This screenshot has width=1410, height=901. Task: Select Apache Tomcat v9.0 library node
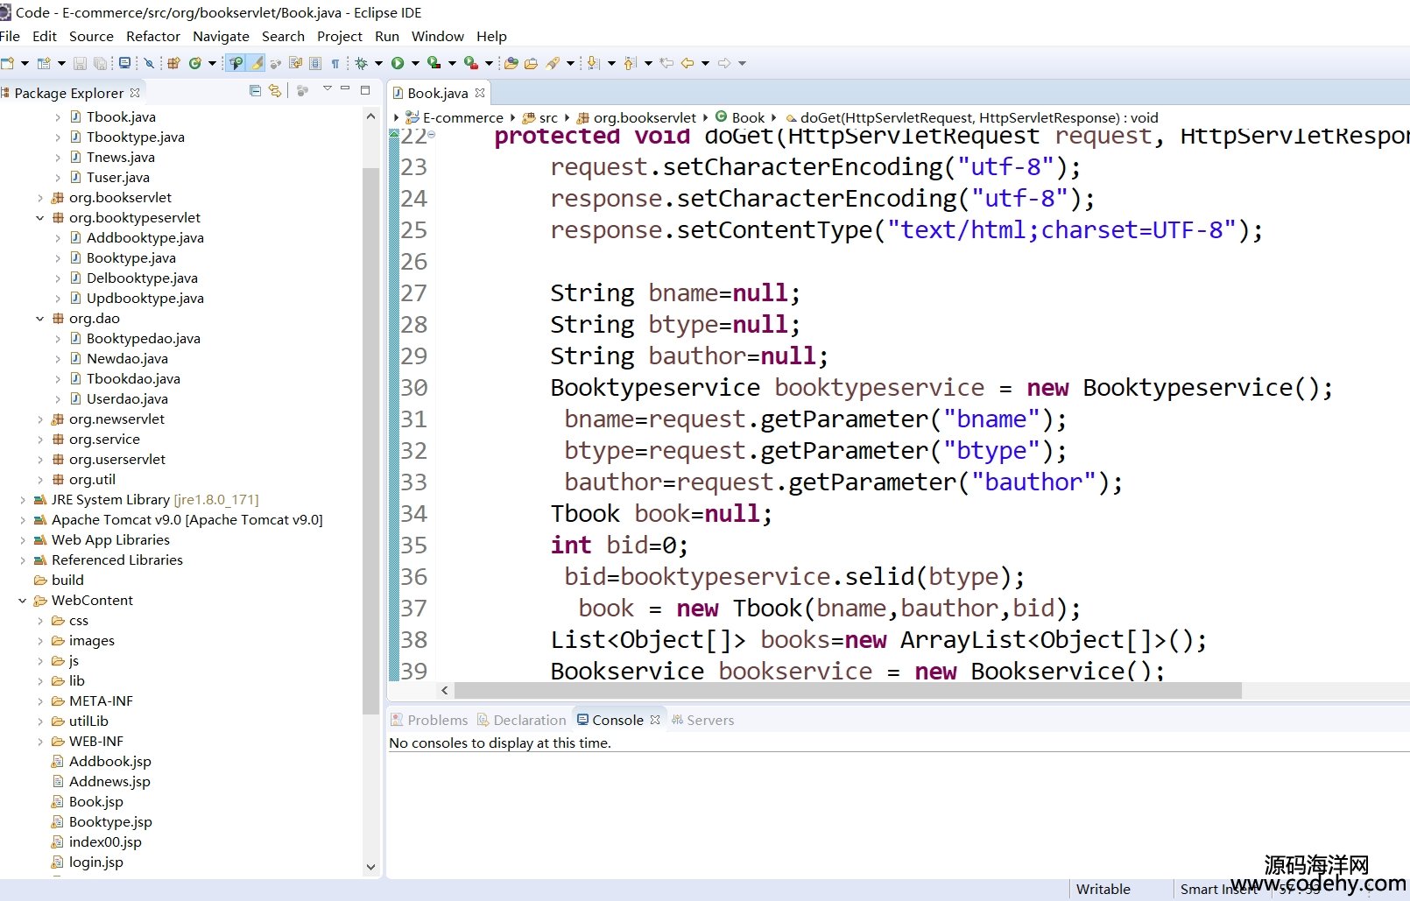click(187, 520)
